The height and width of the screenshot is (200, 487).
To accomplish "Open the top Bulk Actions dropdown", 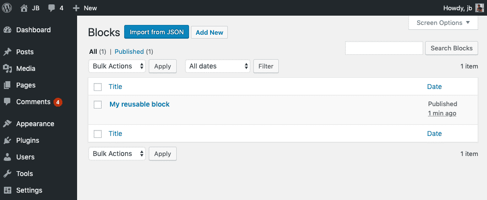I will tap(117, 66).
